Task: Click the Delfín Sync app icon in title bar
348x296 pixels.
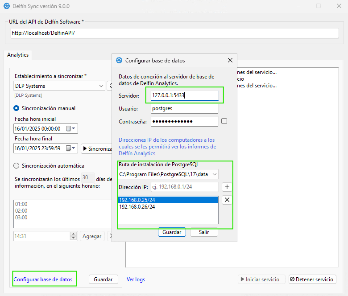Action: click(x=7, y=6)
